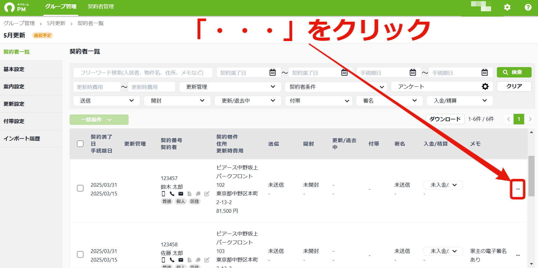This screenshot has width=538, height=268.
Task: Open the 入金/精算 filter dropdown
Action: tap(460, 101)
